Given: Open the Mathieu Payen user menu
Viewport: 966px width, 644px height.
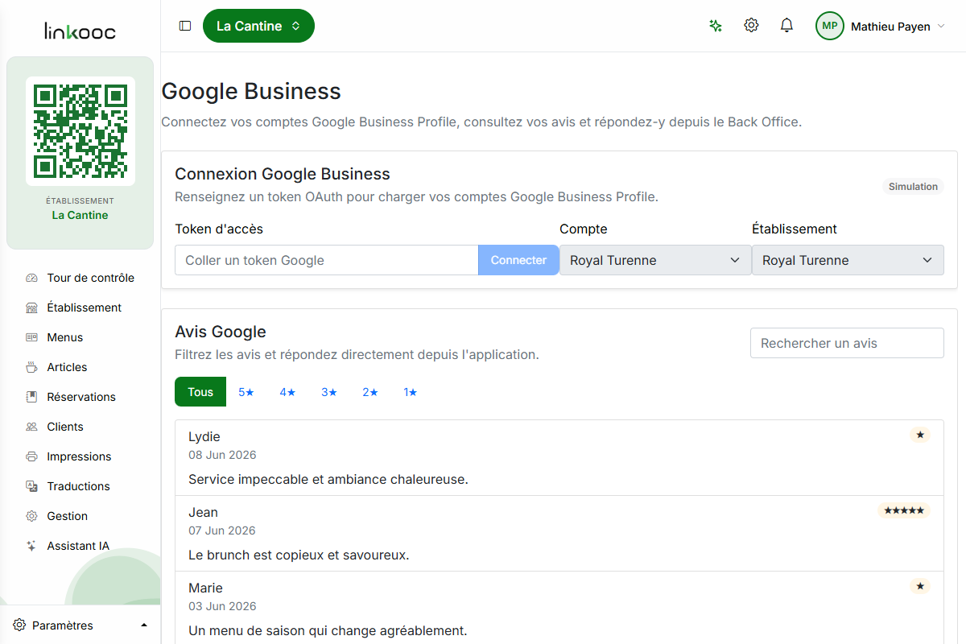Looking at the screenshot, I should coord(898,27).
